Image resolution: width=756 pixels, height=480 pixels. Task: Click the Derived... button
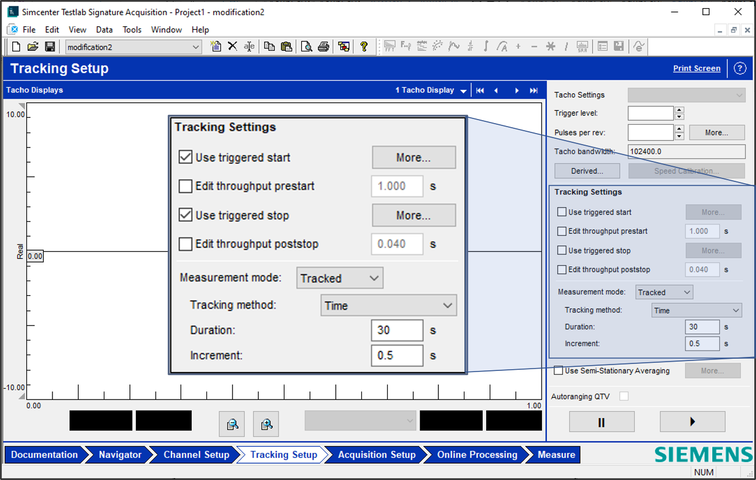(587, 171)
